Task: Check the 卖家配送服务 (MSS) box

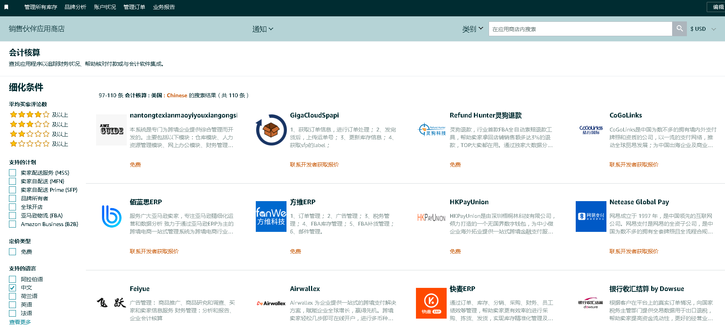Action: click(12, 173)
